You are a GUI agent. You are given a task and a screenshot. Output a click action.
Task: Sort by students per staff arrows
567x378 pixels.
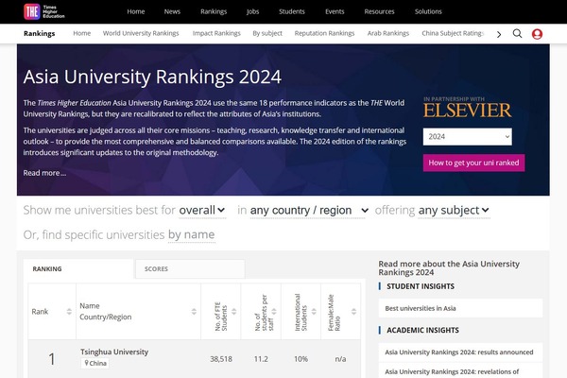274,312
